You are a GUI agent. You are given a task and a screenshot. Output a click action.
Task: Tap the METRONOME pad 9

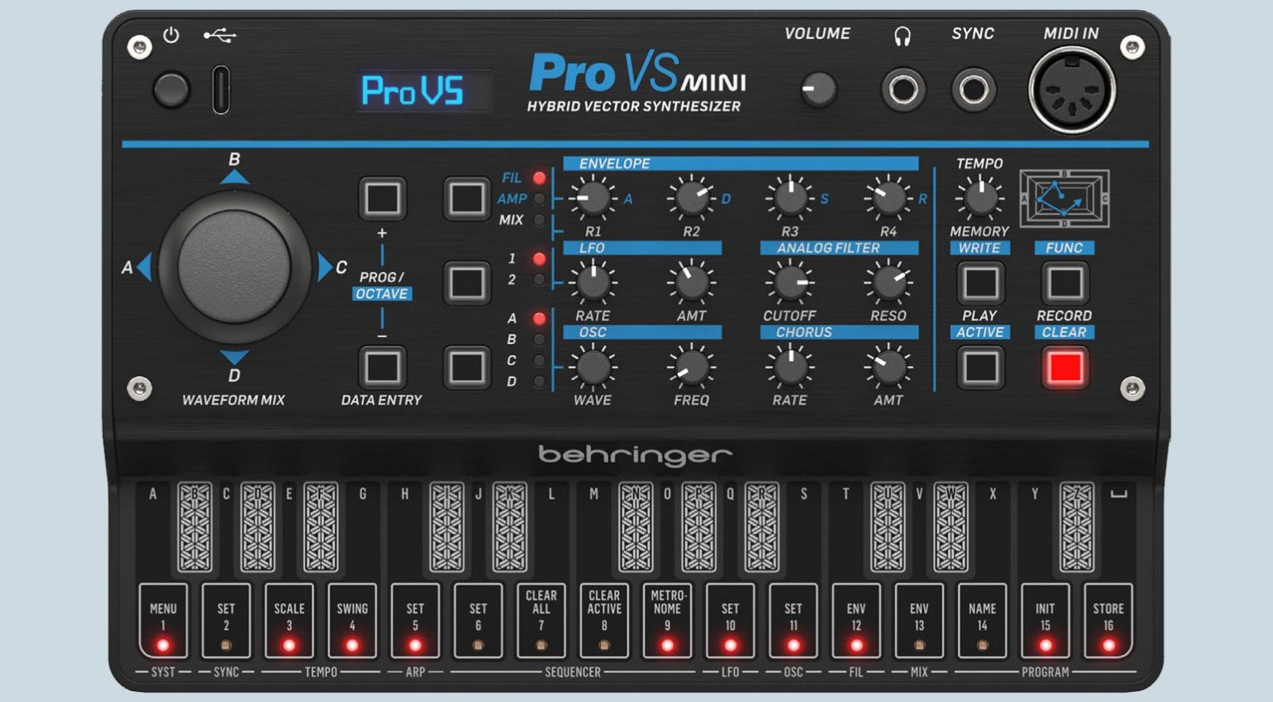[667, 619]
